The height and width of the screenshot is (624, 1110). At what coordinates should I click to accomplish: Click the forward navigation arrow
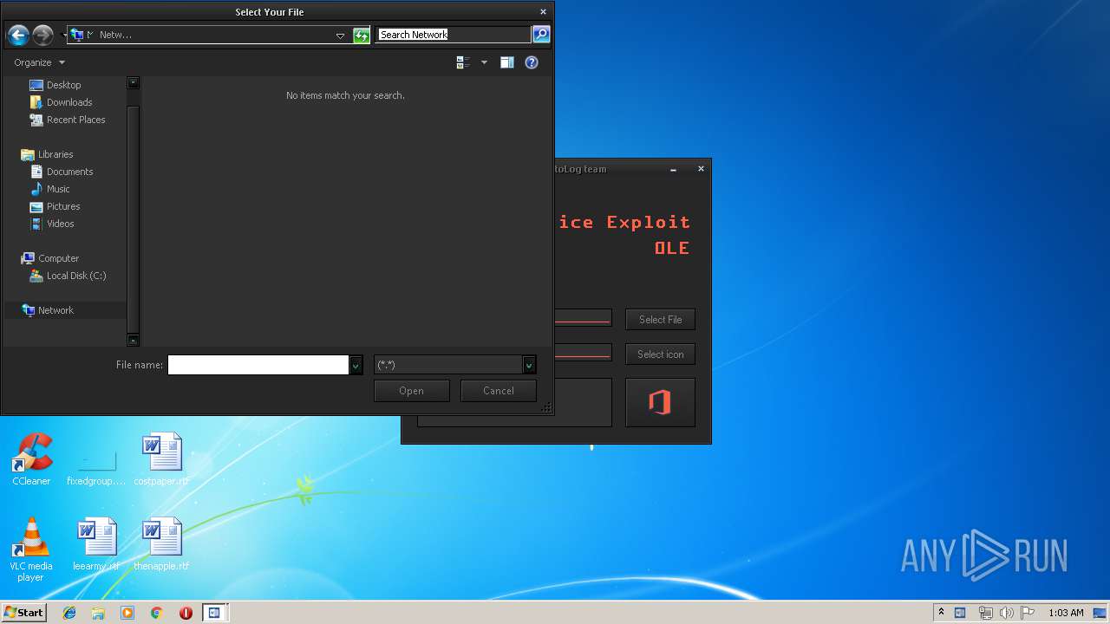coord(42,36)
